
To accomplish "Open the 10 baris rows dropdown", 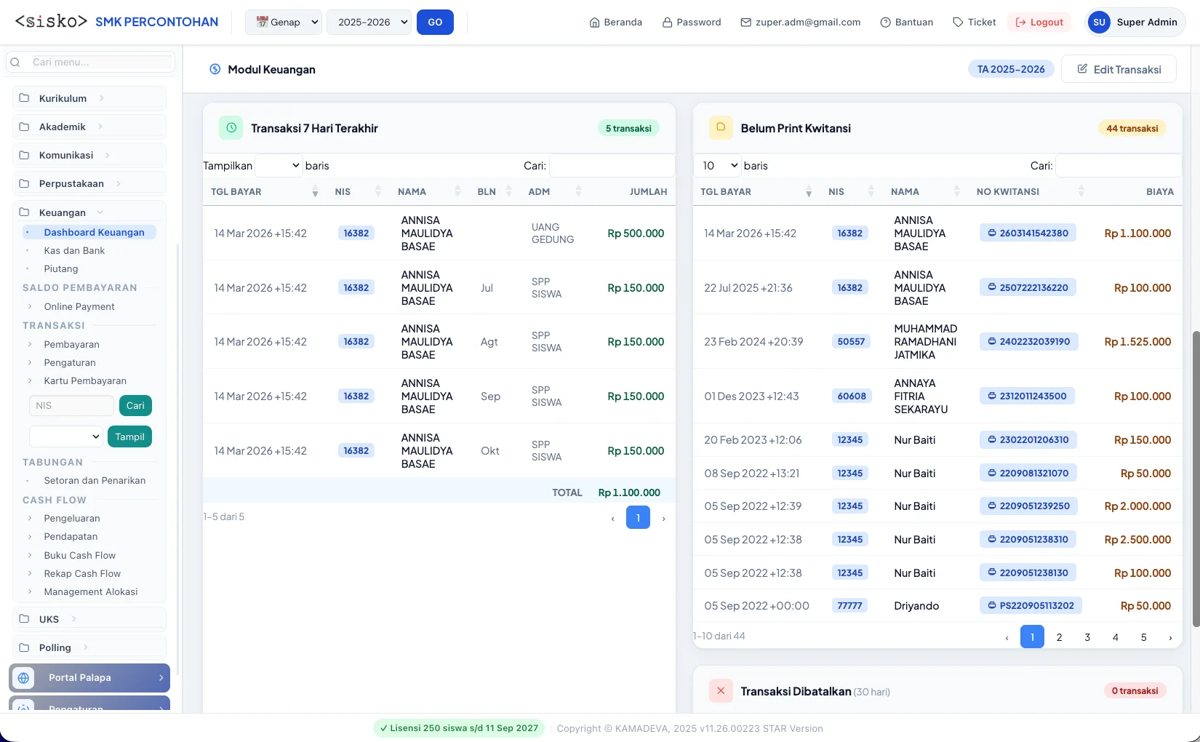I will click(718, 166).
